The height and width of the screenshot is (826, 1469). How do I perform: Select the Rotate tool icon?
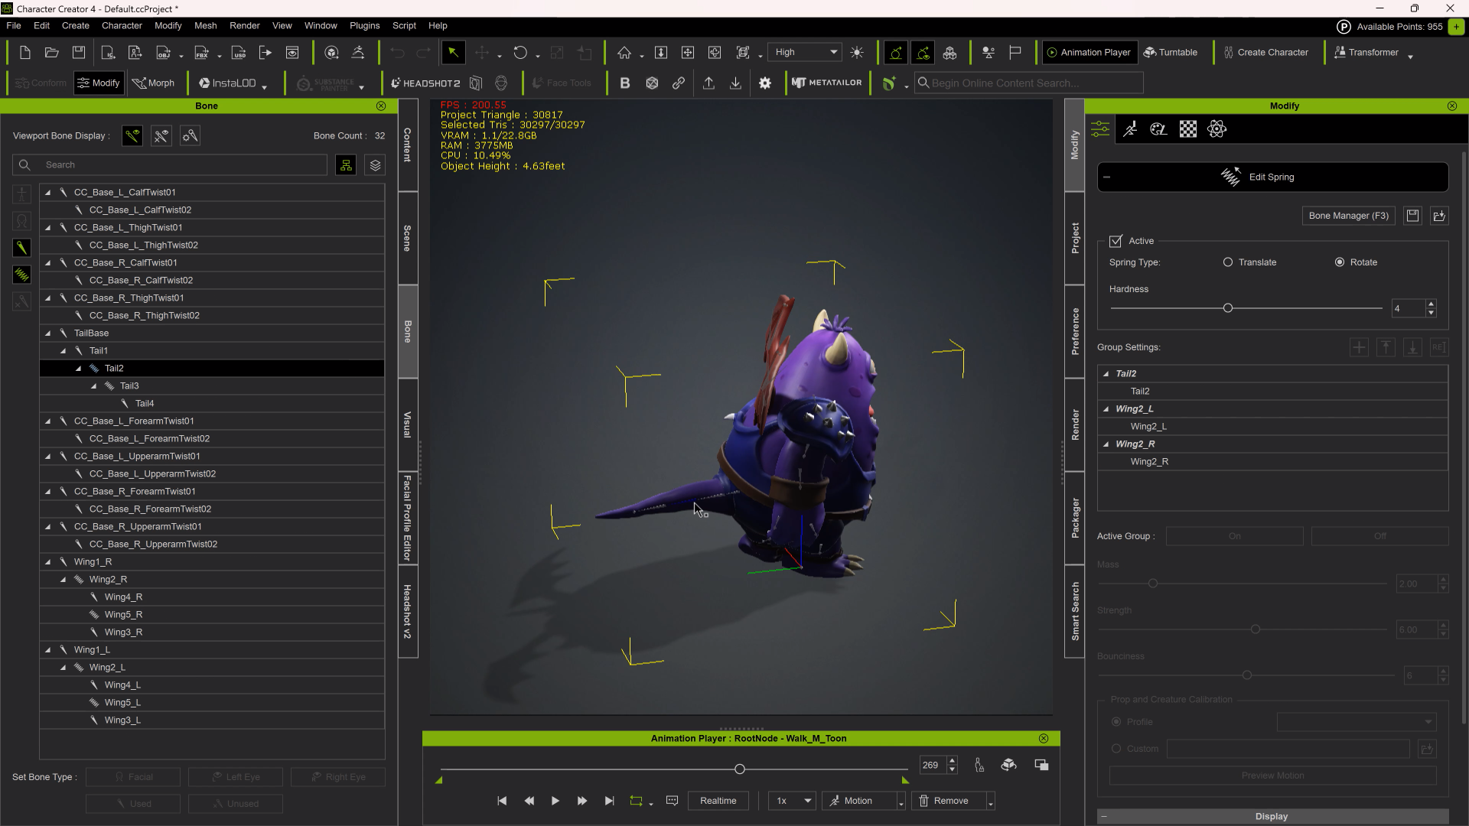pos(520,53)
